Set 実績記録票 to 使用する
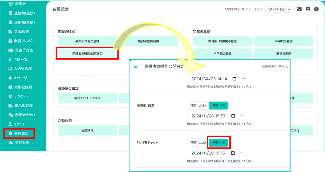The image size is (325, 172). coord(219,105)
